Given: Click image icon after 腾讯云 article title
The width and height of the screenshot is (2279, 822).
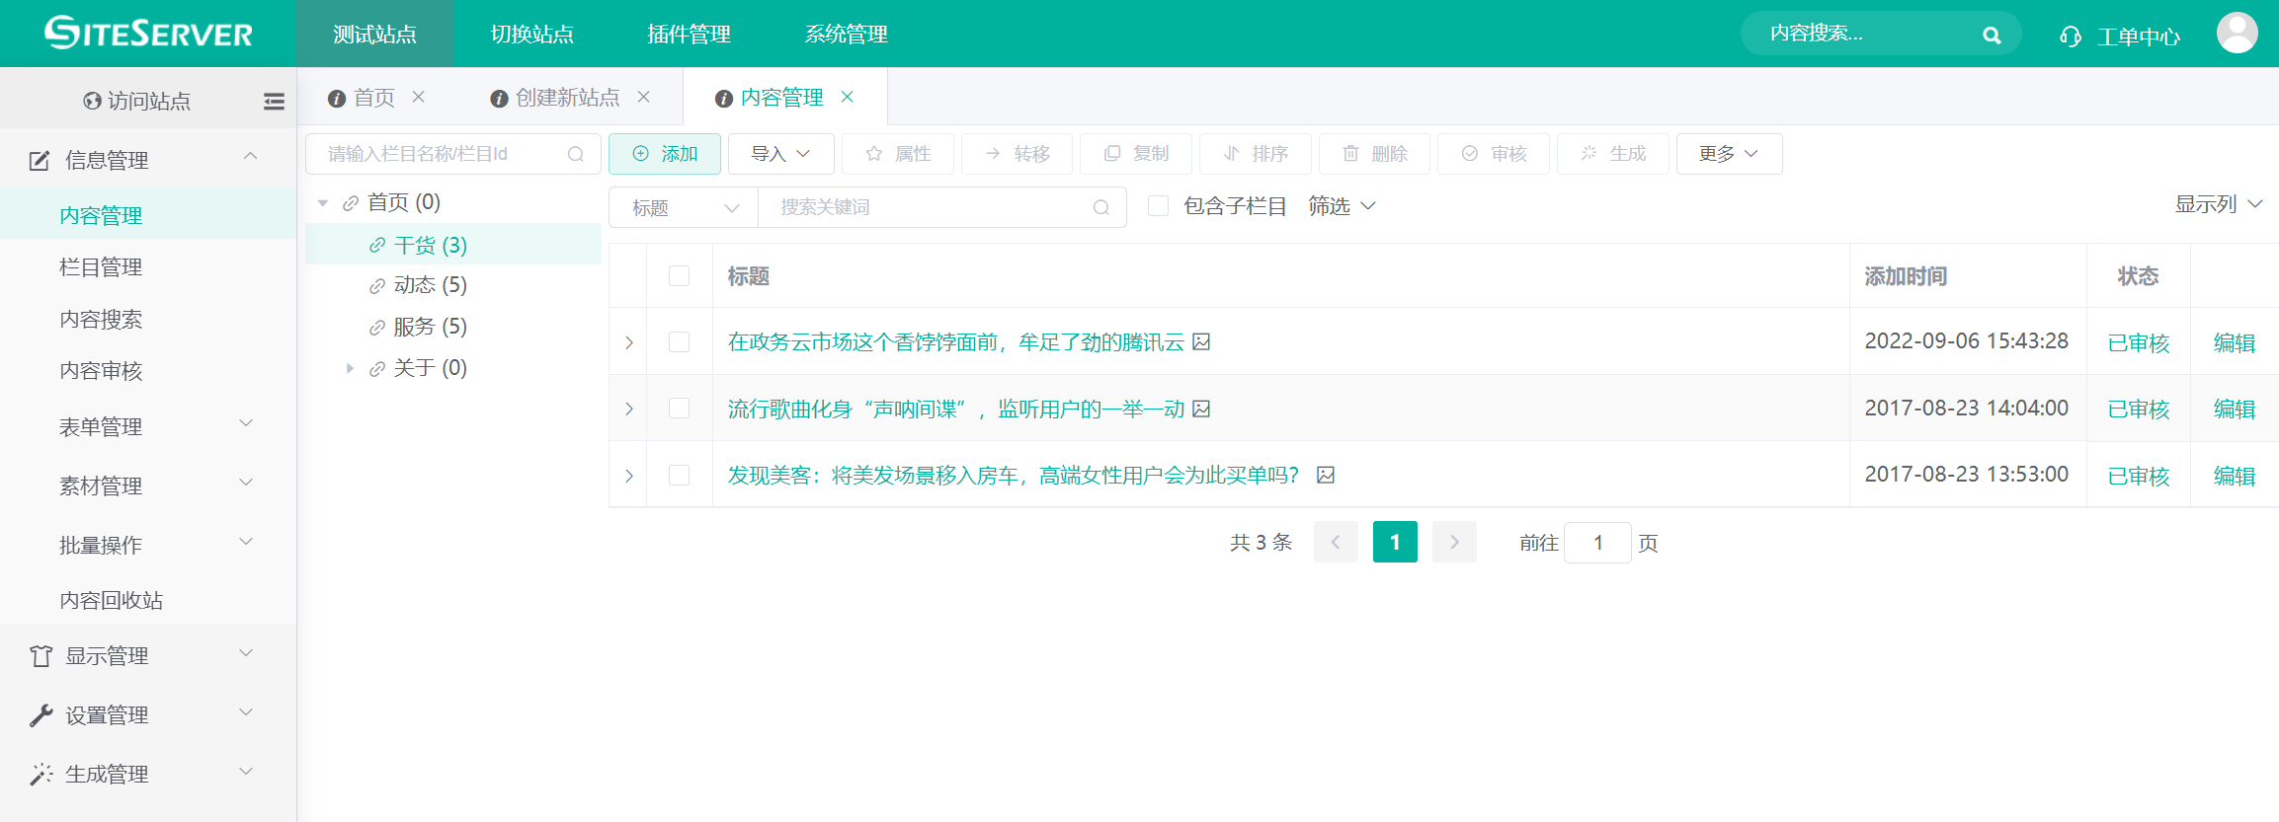Looking at the screenshot, I should tap(1201, 341).
